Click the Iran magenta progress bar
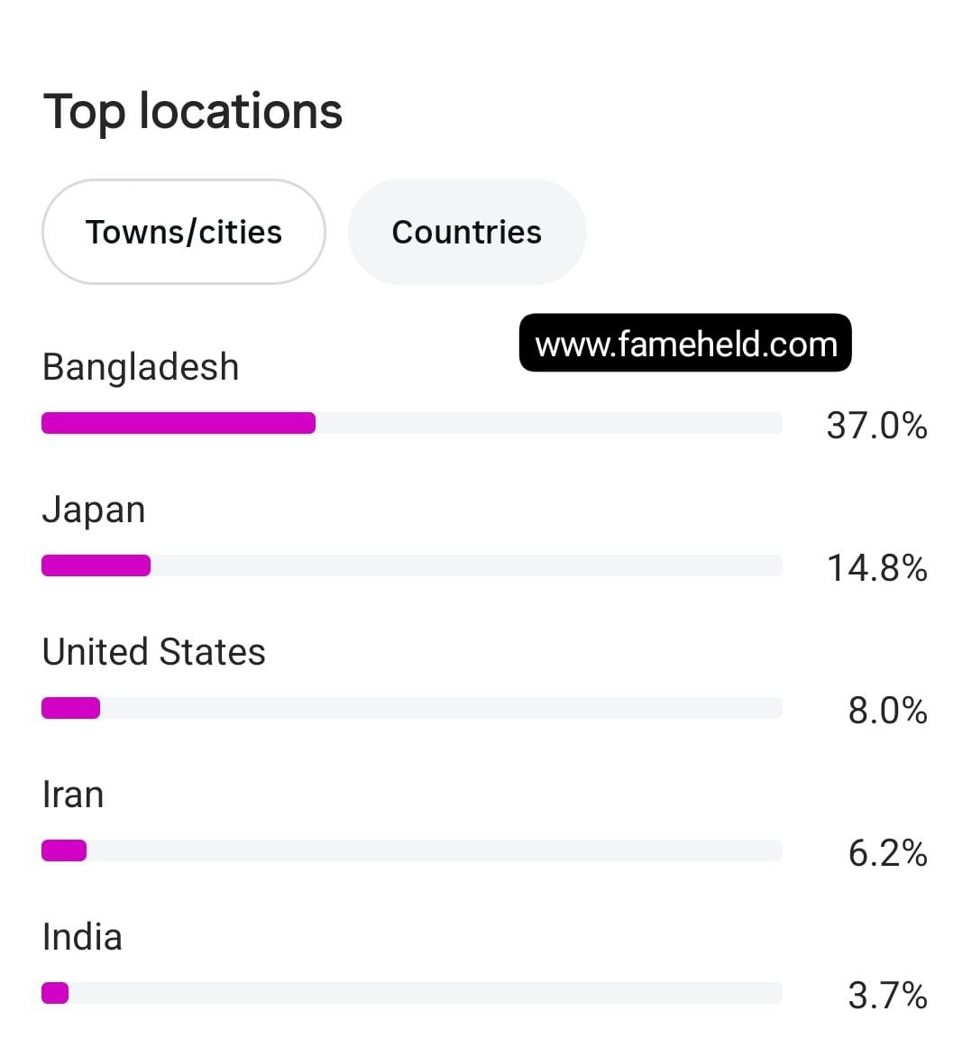 [x=64, y=850]
